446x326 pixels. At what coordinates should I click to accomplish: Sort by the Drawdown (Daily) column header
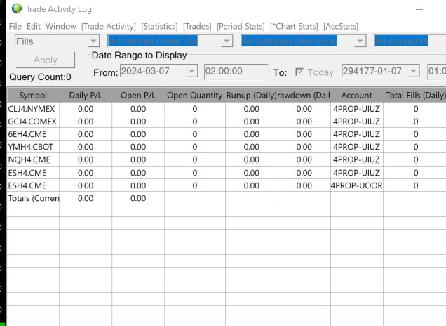pos(304,95)
